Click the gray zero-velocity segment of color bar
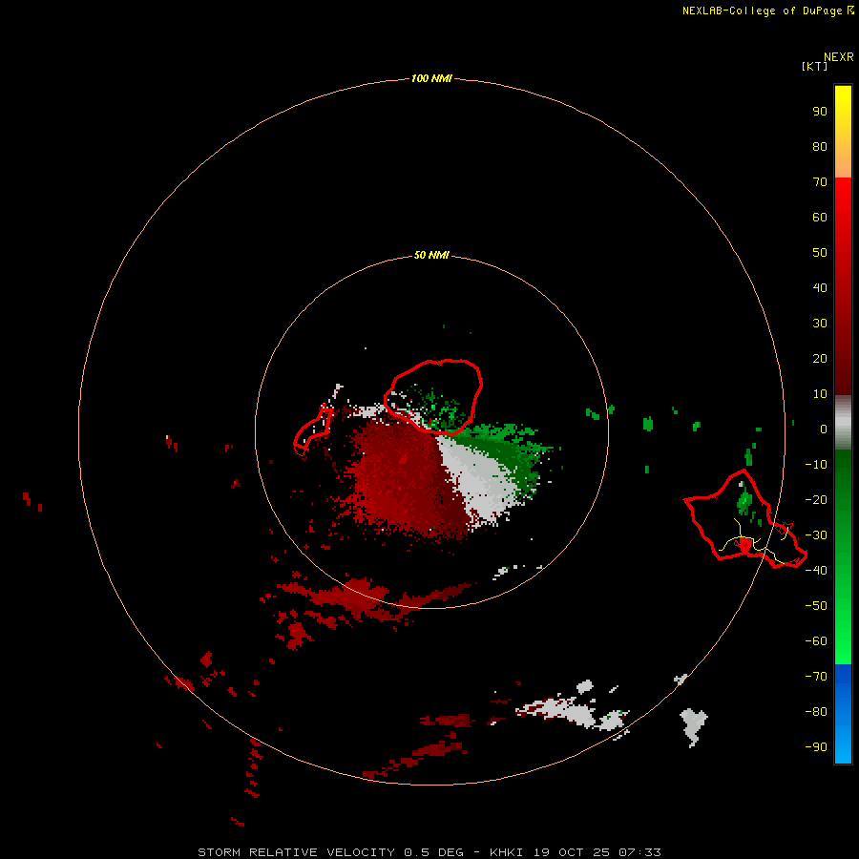 tap(843, 423)
